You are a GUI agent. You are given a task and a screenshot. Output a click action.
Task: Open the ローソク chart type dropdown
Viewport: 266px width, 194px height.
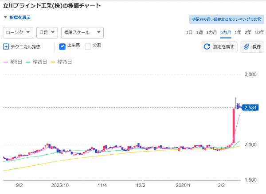(x=18, y=32)
